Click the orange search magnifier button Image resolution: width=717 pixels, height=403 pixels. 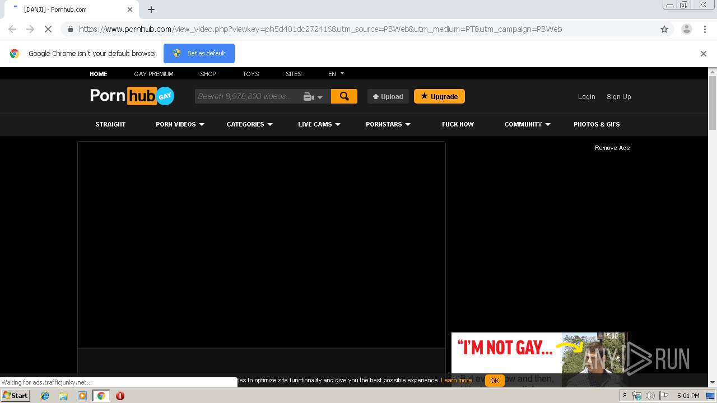pyautogui.click(x=344, y=96)
